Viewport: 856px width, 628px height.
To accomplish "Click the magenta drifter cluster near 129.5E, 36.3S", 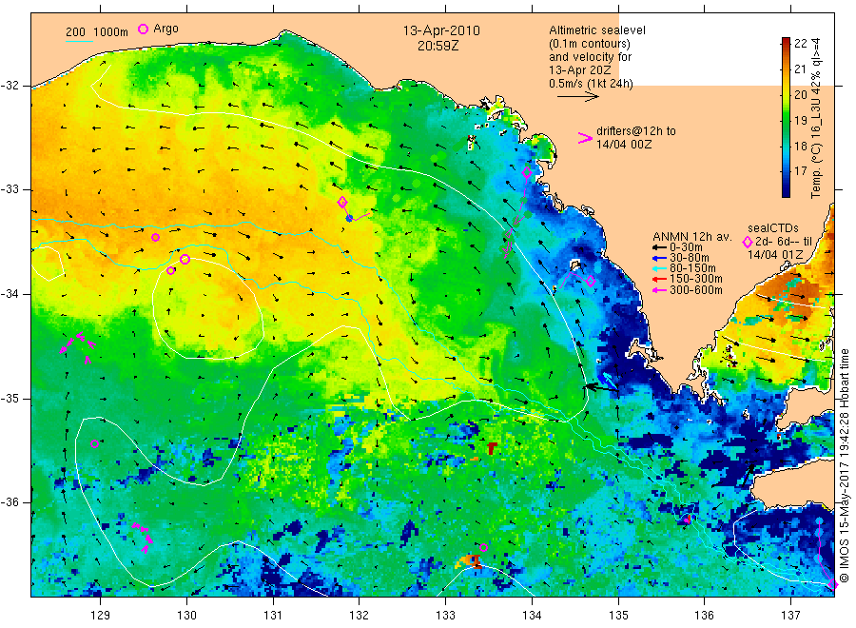I will point(143,537).
